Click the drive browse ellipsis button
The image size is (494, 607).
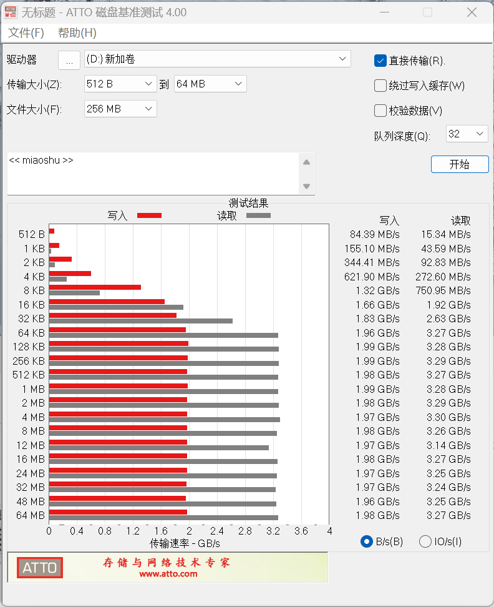(x=69, y=60)
